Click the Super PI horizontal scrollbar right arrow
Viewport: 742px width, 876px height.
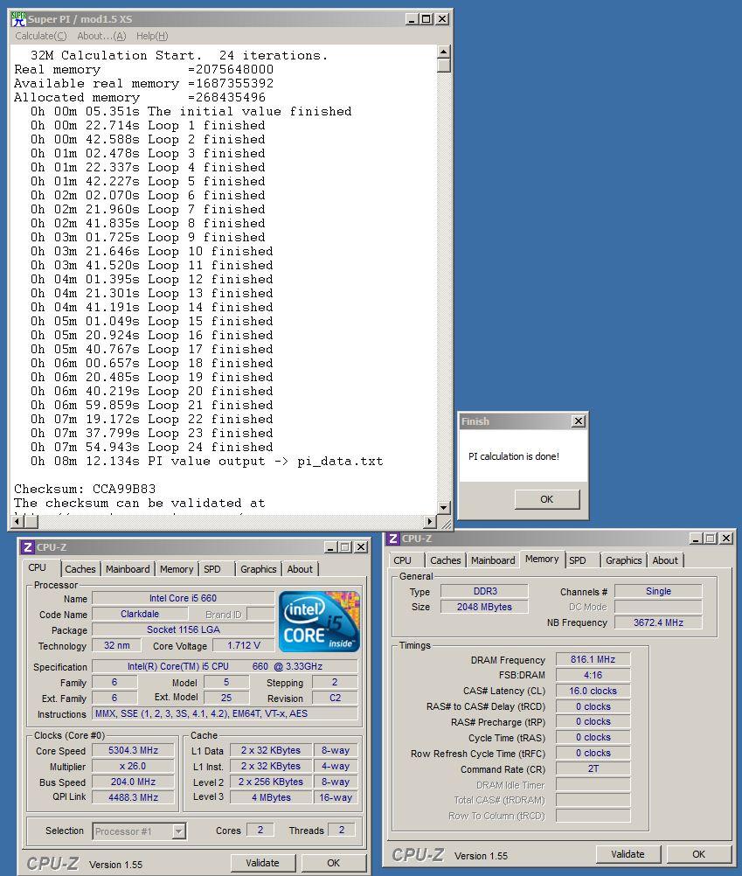(x=429, y=521)
